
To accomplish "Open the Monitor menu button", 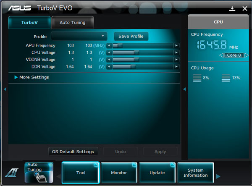I will coord(119,173).
